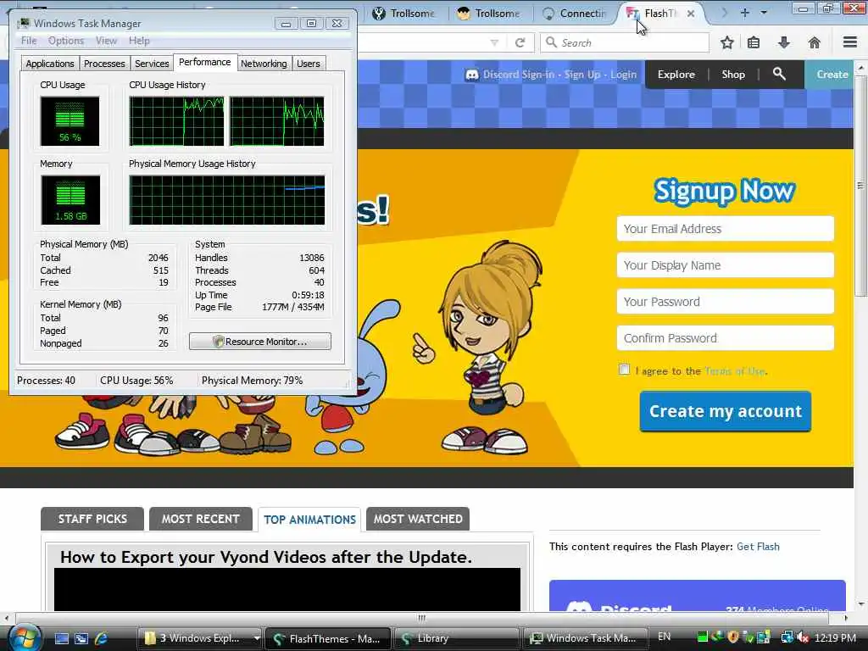Click the Firefox Search box
This screenshot has width=868, height=651.
click(625, 42)
